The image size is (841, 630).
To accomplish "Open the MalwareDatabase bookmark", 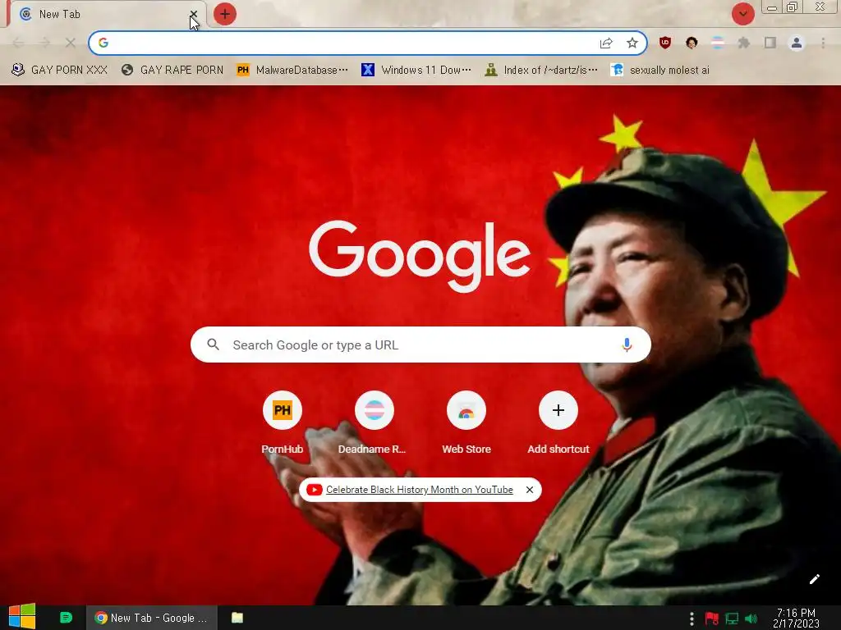I will click(x=292, y=71).
